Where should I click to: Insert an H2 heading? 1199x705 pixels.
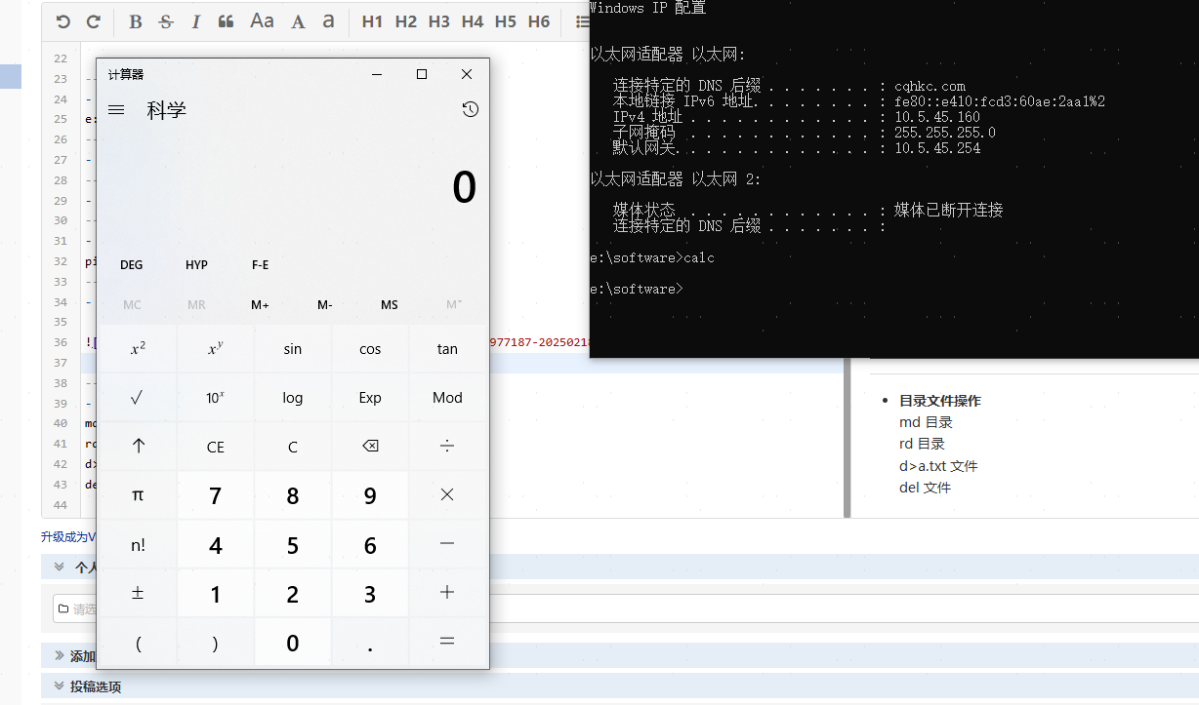(406, 21)
